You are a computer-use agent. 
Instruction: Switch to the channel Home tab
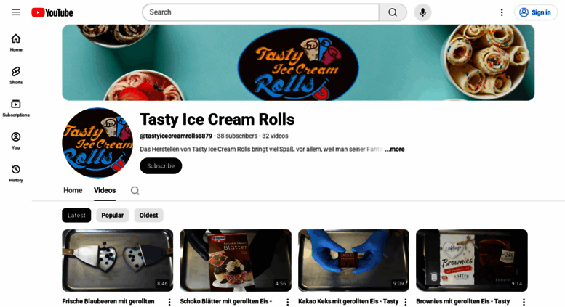coord(73,191)
